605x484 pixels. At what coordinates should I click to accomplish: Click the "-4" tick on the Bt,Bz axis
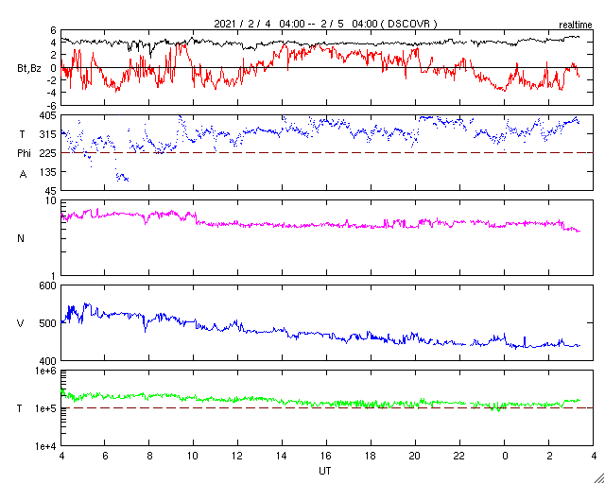52,93
